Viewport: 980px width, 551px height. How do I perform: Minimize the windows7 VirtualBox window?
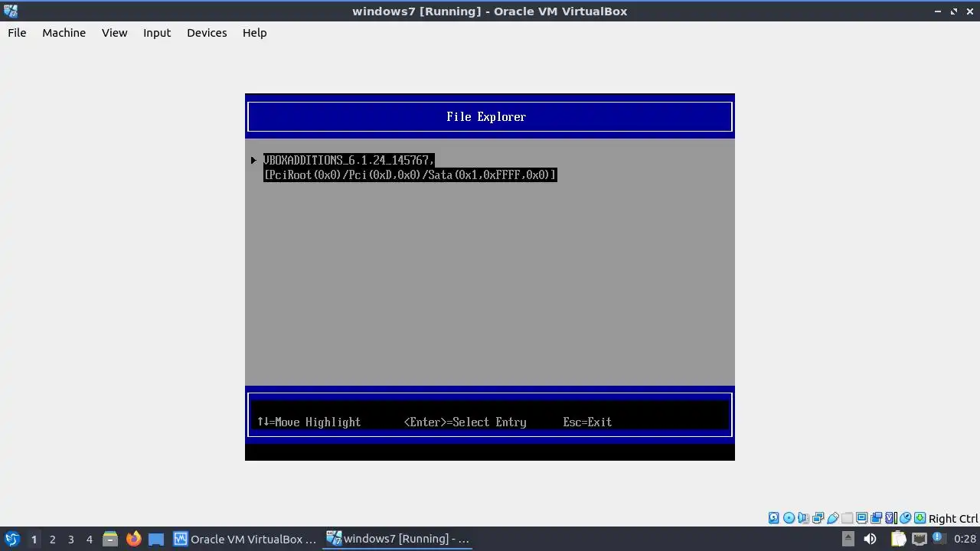click(938, 11)
